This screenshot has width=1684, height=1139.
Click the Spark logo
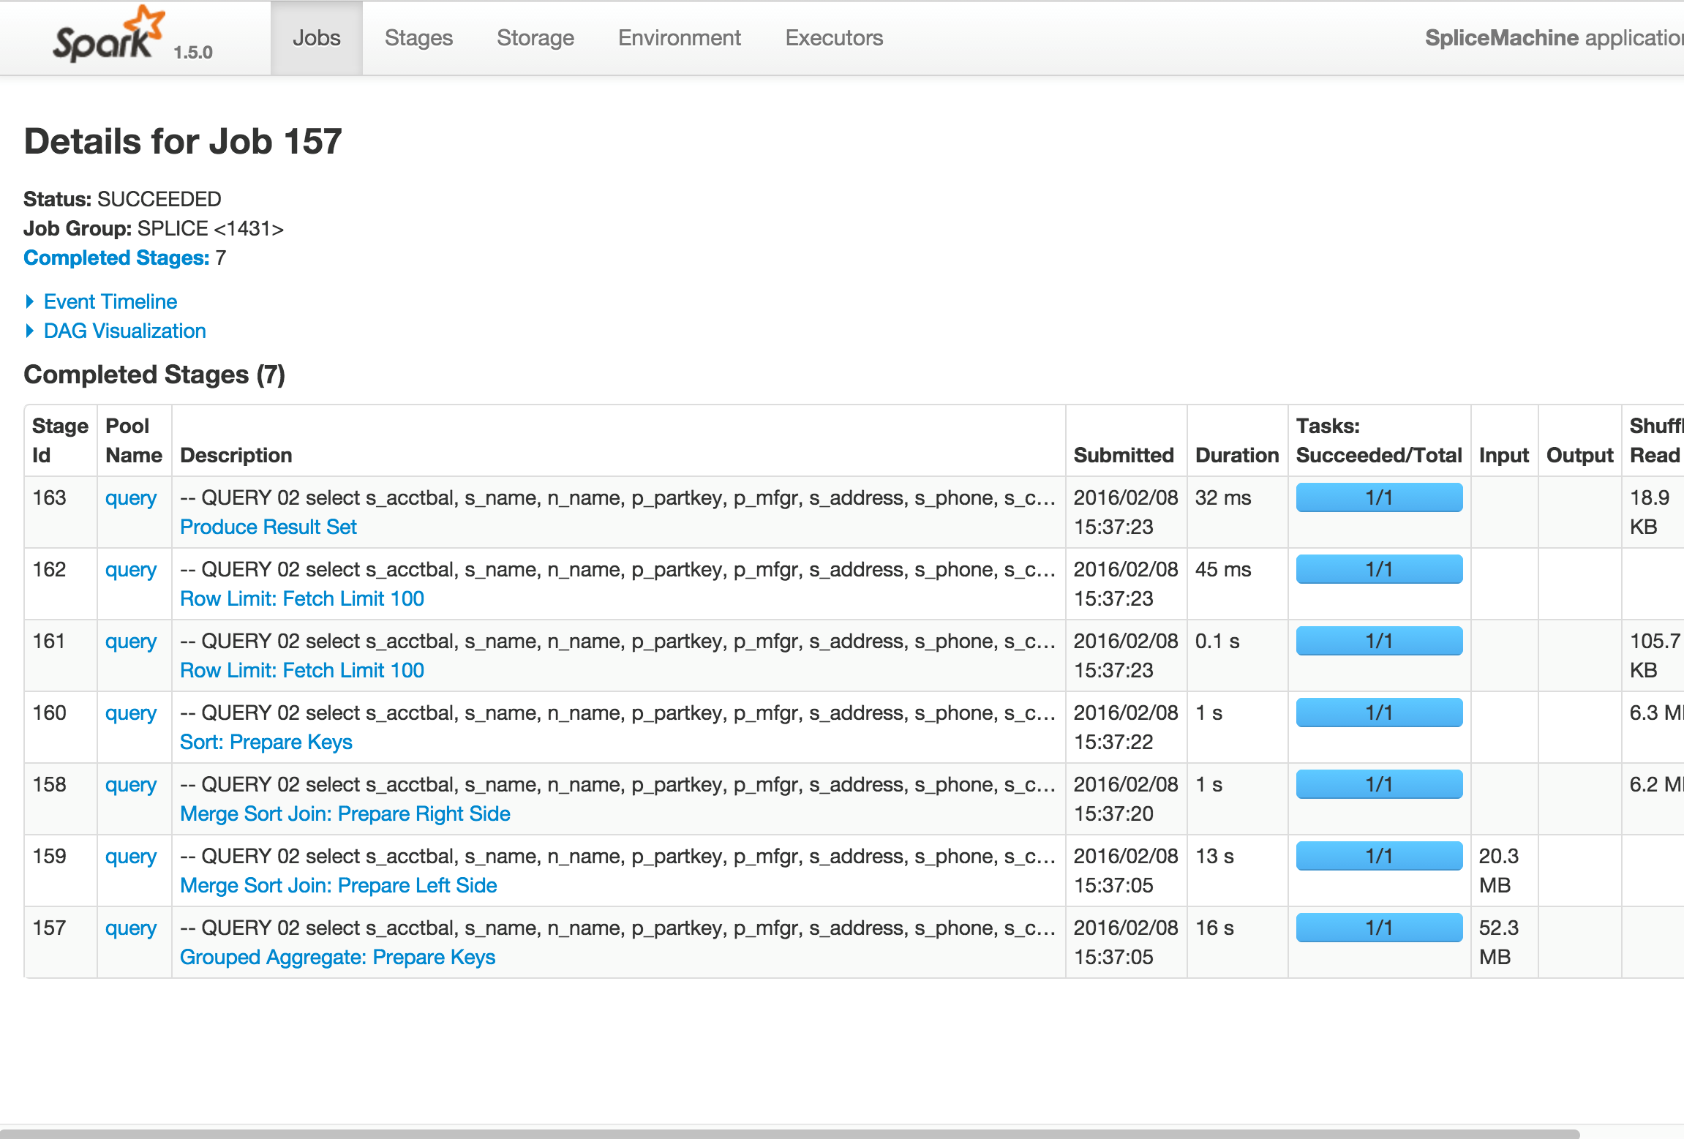click(108, 35)
